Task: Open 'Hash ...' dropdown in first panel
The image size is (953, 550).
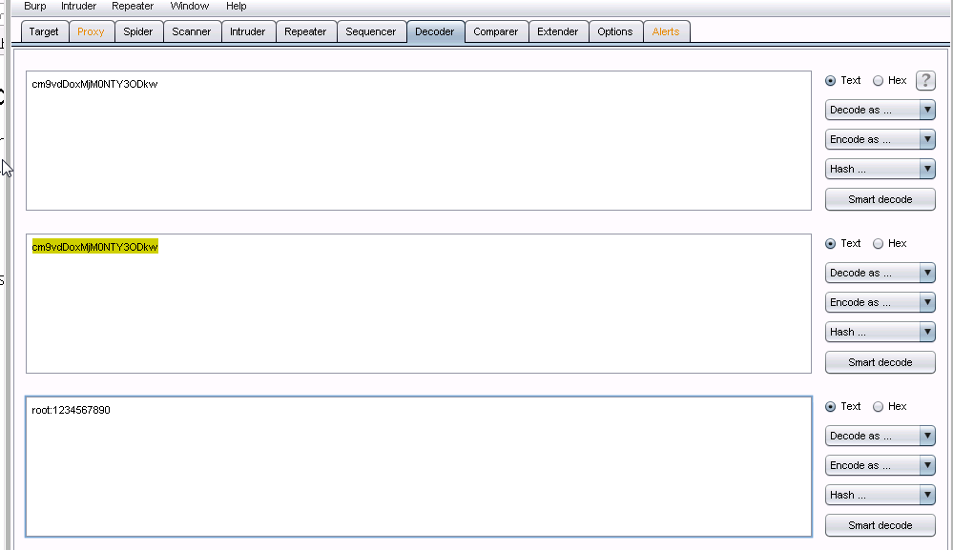Action: point(880,170)
